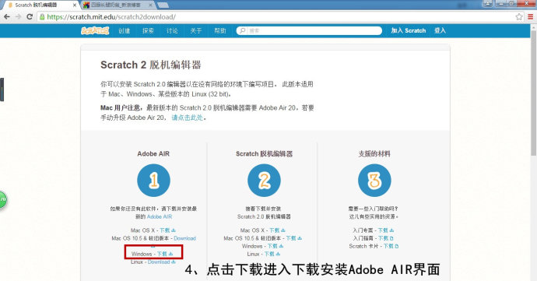Screen dimensions: 537x281
Task: Click Download for Adobe AIR Mac OS 10.5
Action: [184, 238]
